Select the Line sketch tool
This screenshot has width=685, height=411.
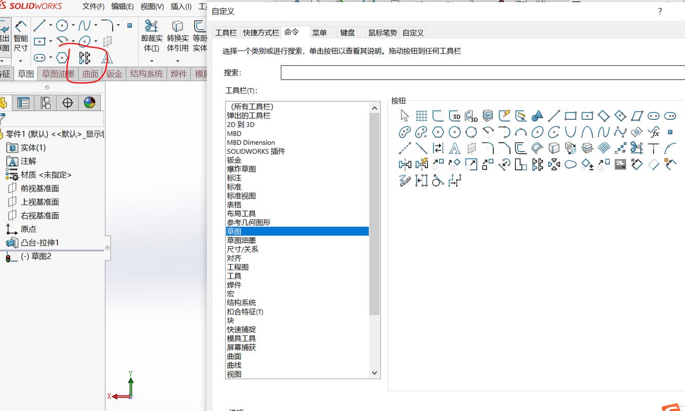[x=40, y=24]
